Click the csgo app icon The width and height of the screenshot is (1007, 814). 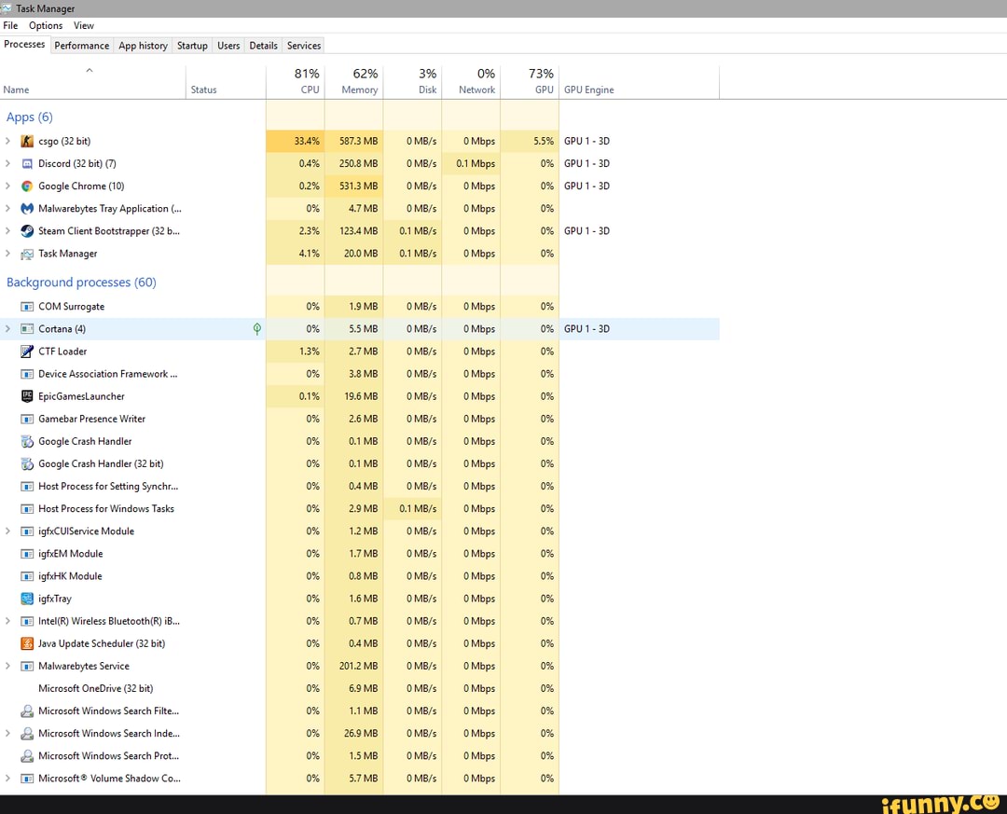click(27, 142)
